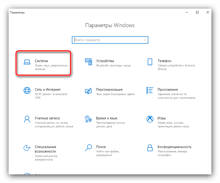Click the Учетные записи person icon
This screenshot has height=183, width=220.
(x=27, y=119)
